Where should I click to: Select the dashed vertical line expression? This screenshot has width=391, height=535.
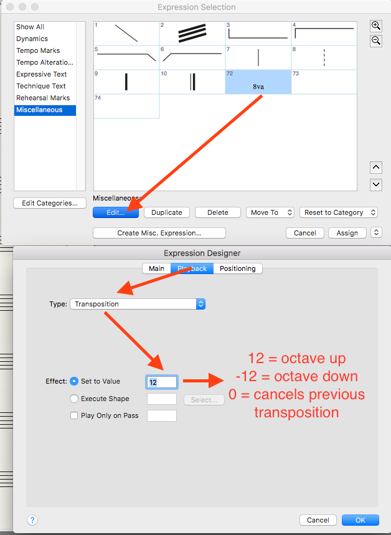point(324,58)
